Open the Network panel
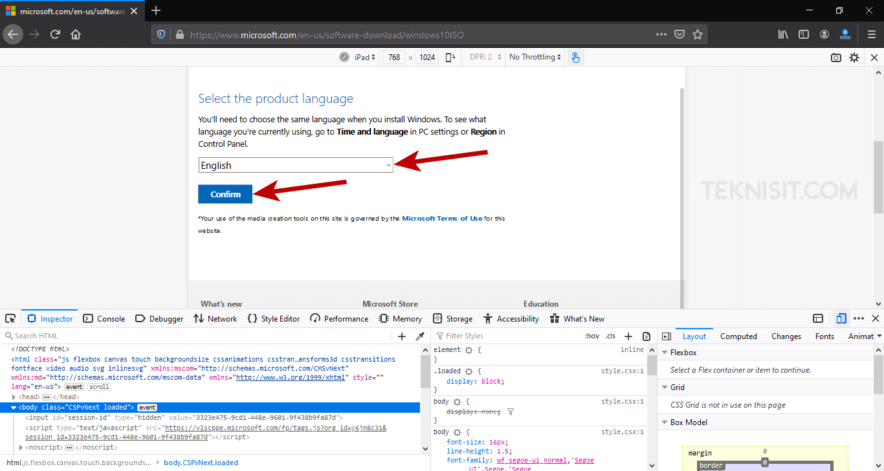884x471 pixels. [x=215, y=318]
